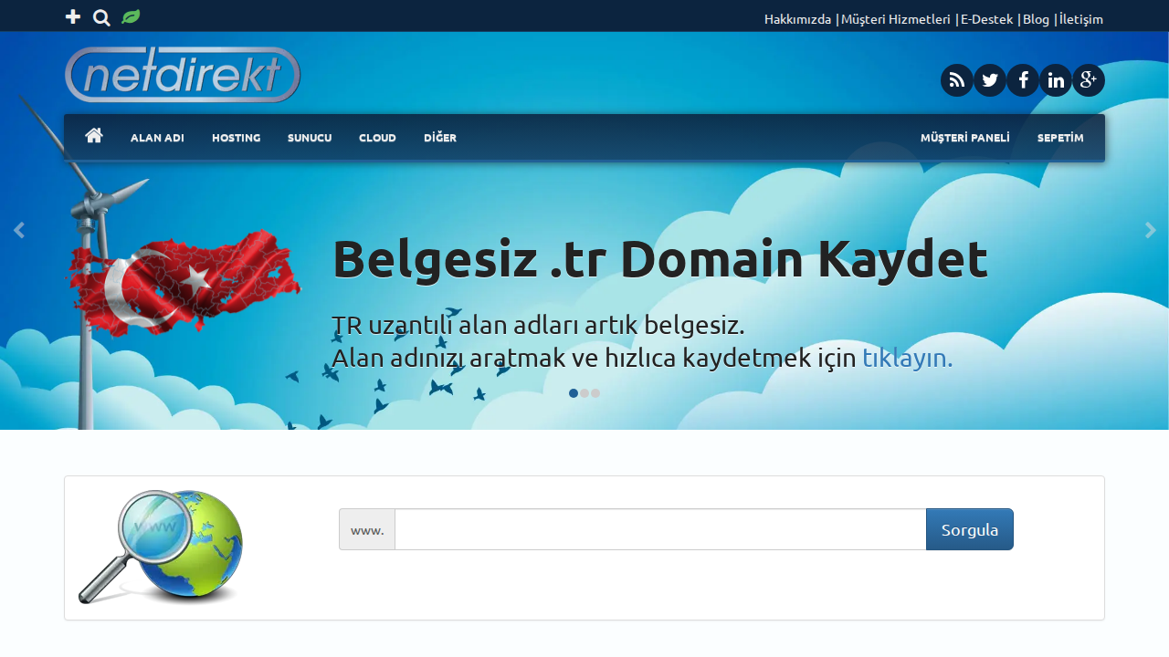Image resolution: width=1169 pixels, height=657 pixels.
Task: Open the HOSTING menu
Action: 236,138
